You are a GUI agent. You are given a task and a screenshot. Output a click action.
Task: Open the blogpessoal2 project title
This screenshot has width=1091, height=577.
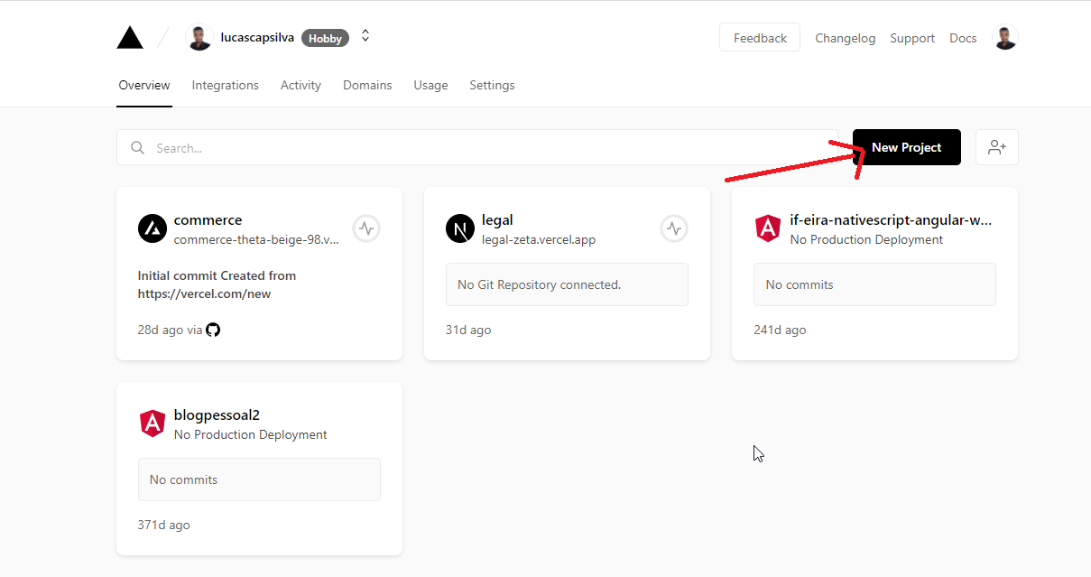(217, 415)
